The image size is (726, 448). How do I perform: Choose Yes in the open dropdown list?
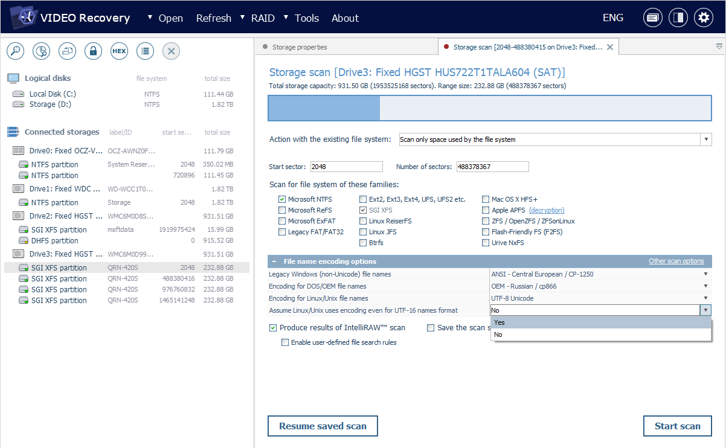coord(500,322)
